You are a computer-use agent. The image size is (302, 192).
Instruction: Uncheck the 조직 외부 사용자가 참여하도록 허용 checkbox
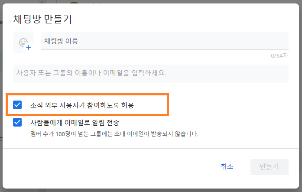click(x=17, y=105)
